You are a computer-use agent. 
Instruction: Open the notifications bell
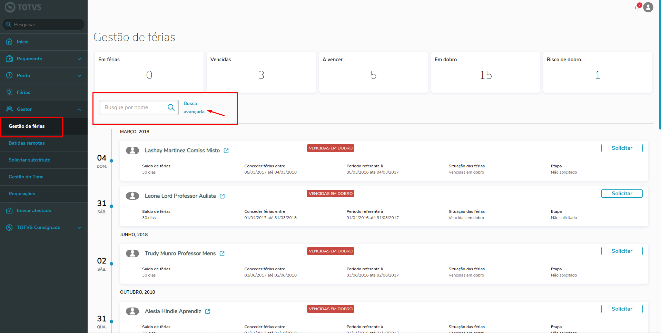tap(637, 8)
